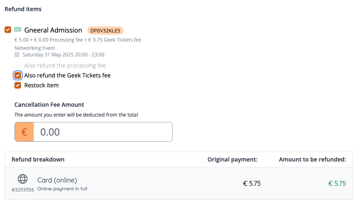This screenshot has height=206, width=360.
Task: Click the DP0V32KLE5 ticket code badge
Action: click(x=105, y=30)
